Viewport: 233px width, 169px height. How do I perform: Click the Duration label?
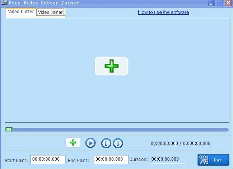pyautogui.click(x=139, y=160)
